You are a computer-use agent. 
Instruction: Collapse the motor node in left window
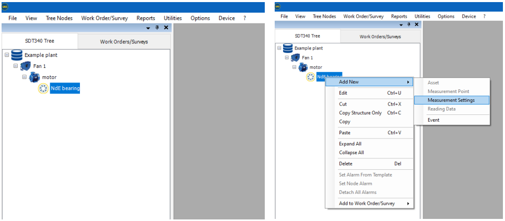[x=25, y=77]
